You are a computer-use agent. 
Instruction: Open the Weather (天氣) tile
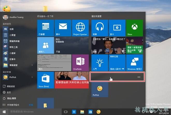(72, 45)
